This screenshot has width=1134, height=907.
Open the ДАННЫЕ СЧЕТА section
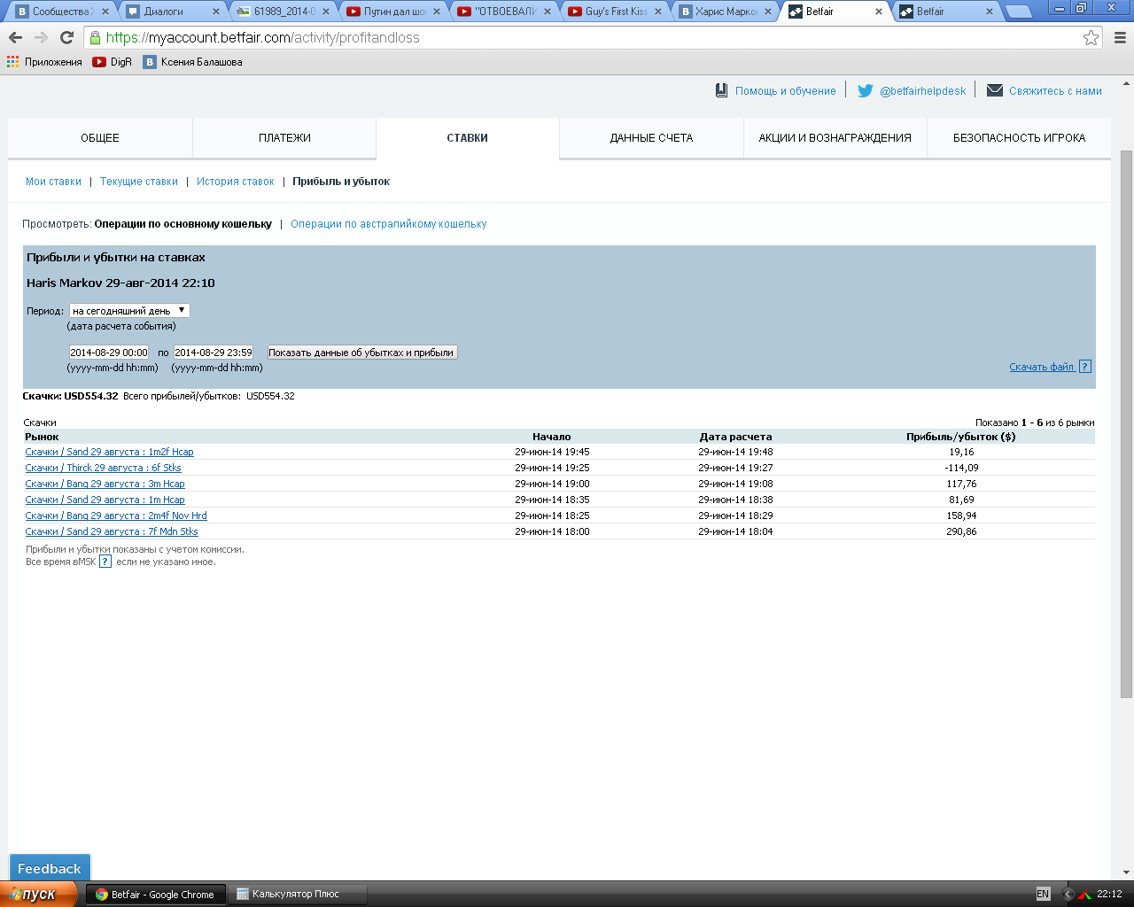[x=651, y=138]
